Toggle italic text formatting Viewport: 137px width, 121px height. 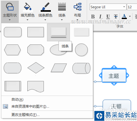(x=100, y=17)
